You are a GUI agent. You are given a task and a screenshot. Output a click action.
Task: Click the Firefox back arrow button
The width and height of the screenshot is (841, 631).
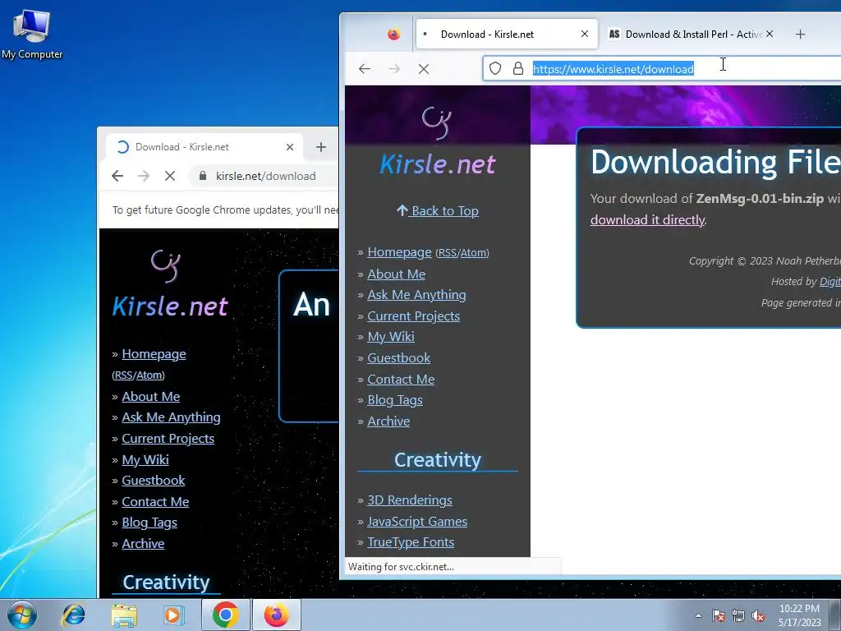(365, 69)
